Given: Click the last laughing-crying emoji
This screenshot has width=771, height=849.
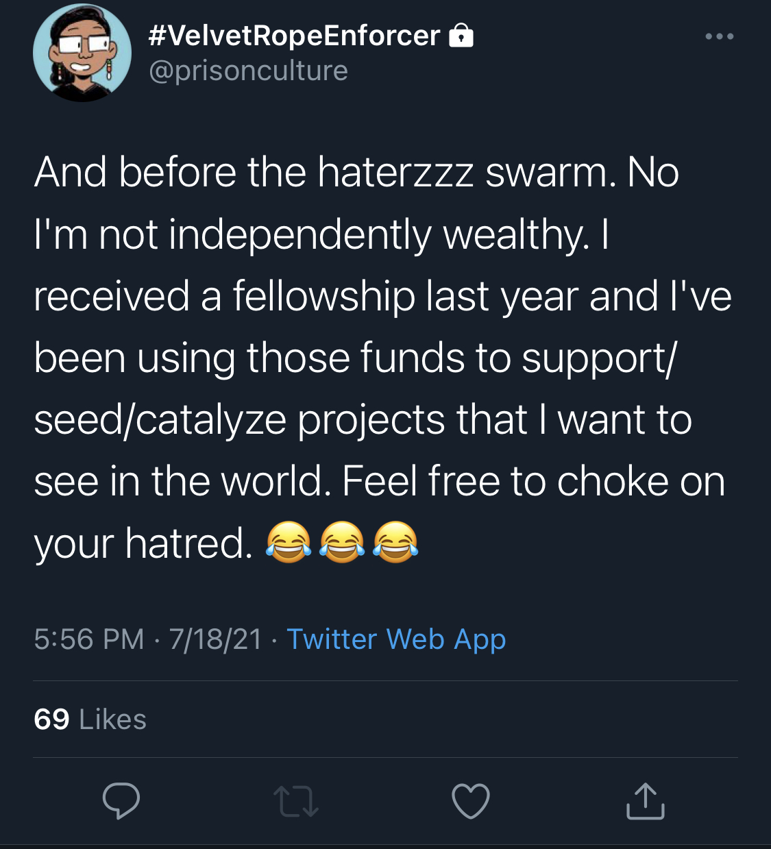Looking at the screenshot, I should pos(395,542).
